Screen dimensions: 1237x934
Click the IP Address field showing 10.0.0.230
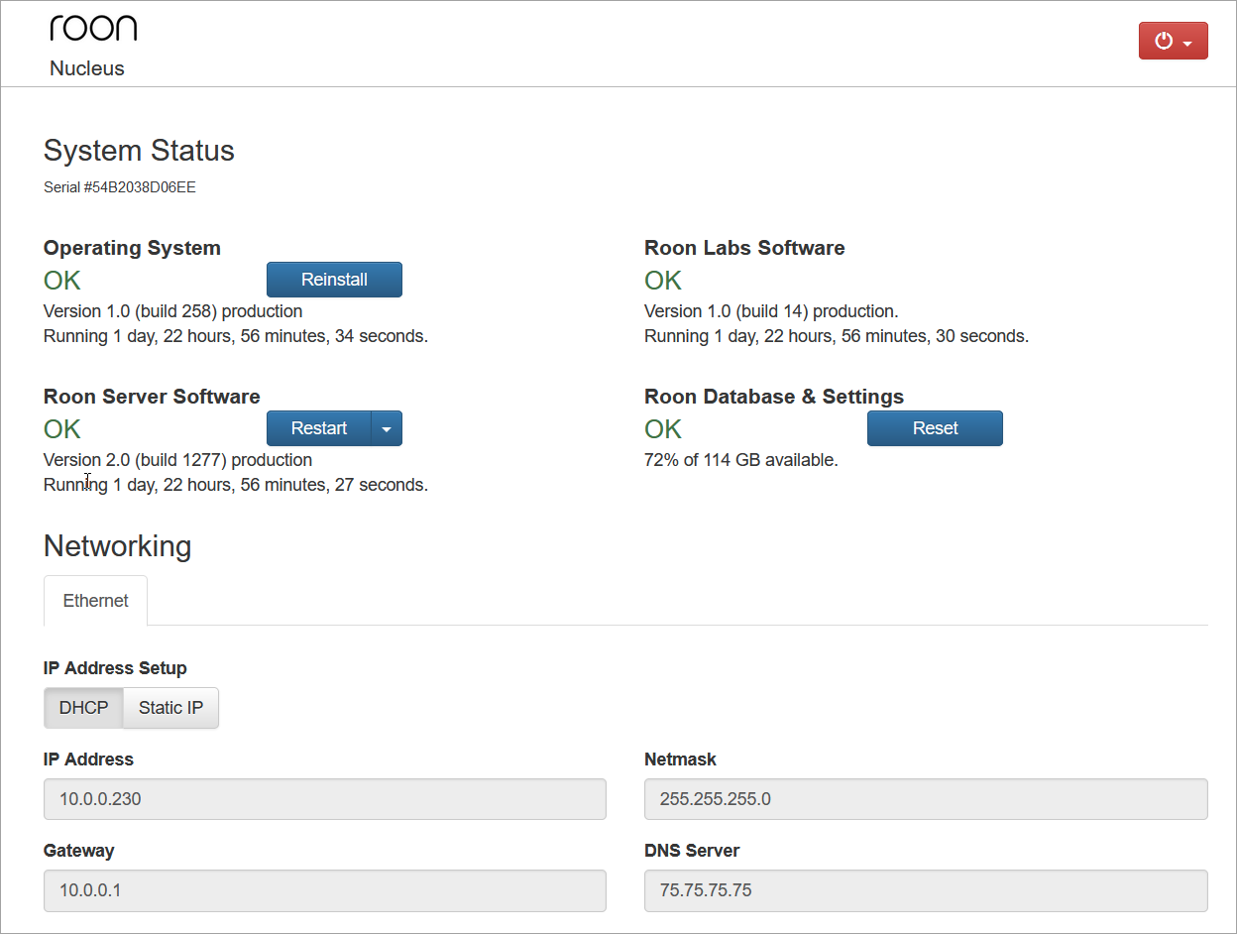point(324,799)
